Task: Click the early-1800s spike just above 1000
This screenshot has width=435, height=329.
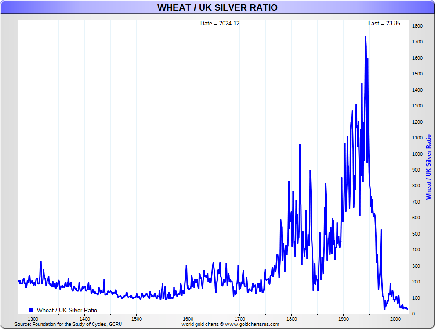Action: click(300, 144)
